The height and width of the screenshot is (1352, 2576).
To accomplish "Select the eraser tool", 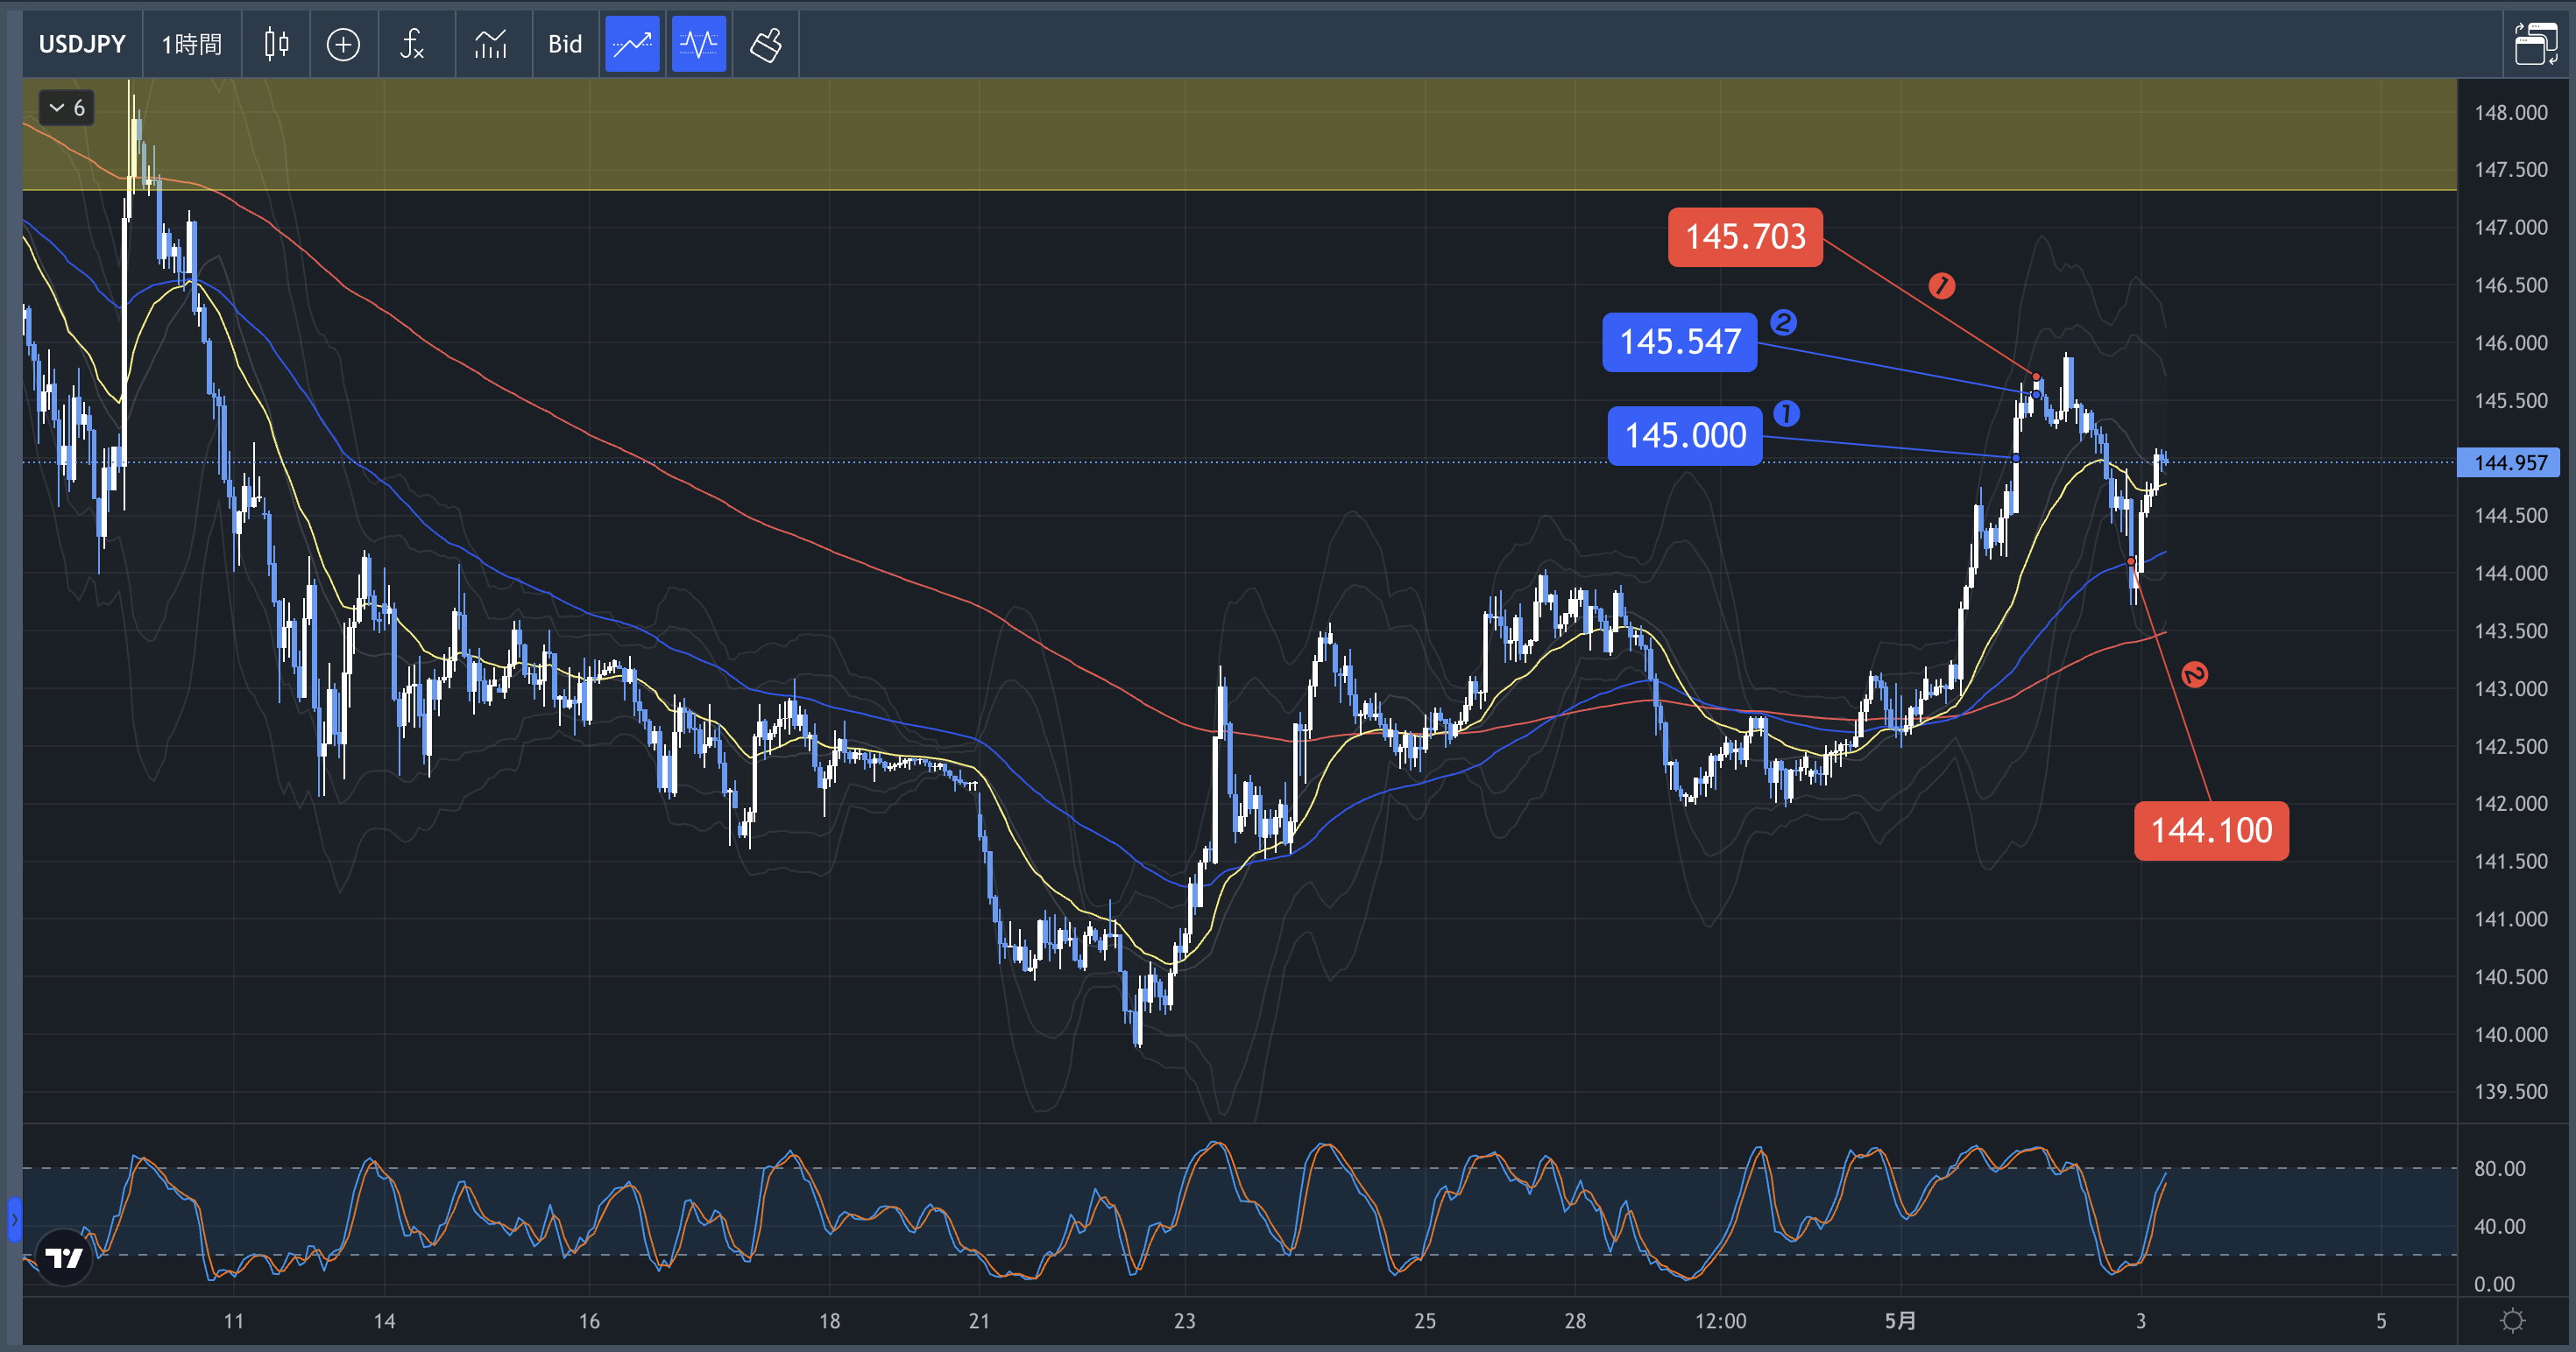I will coord(766,44).
